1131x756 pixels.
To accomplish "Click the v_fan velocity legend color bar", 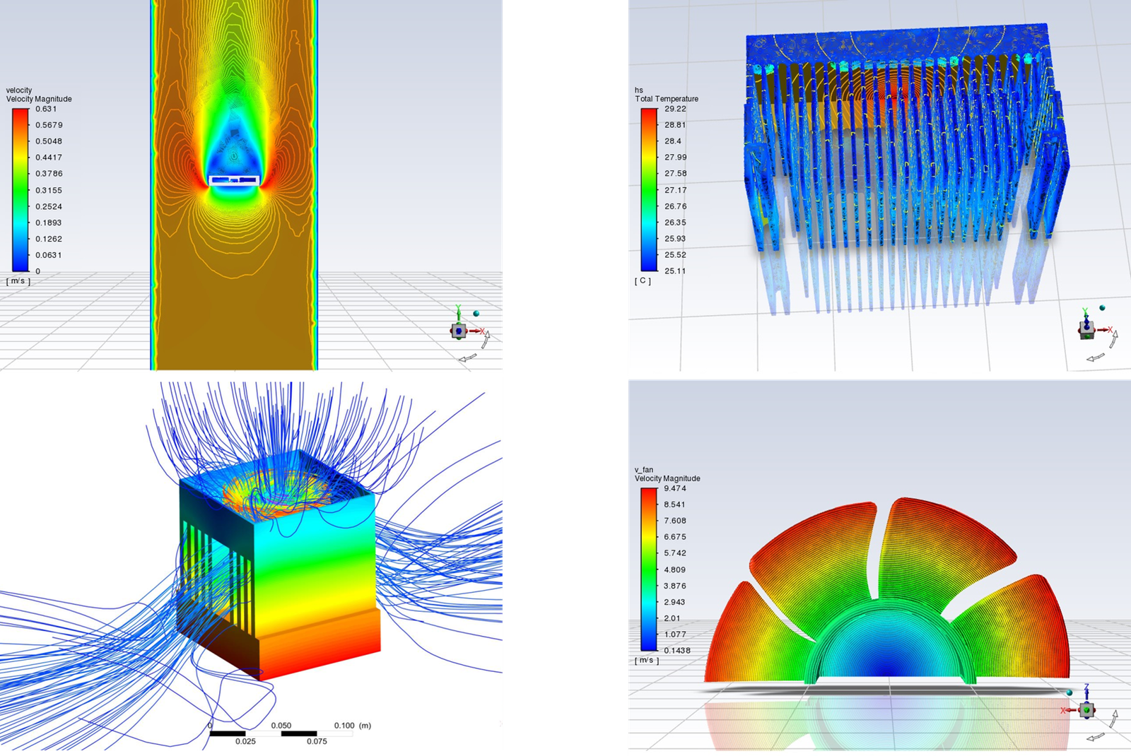I will pos(649,569).
